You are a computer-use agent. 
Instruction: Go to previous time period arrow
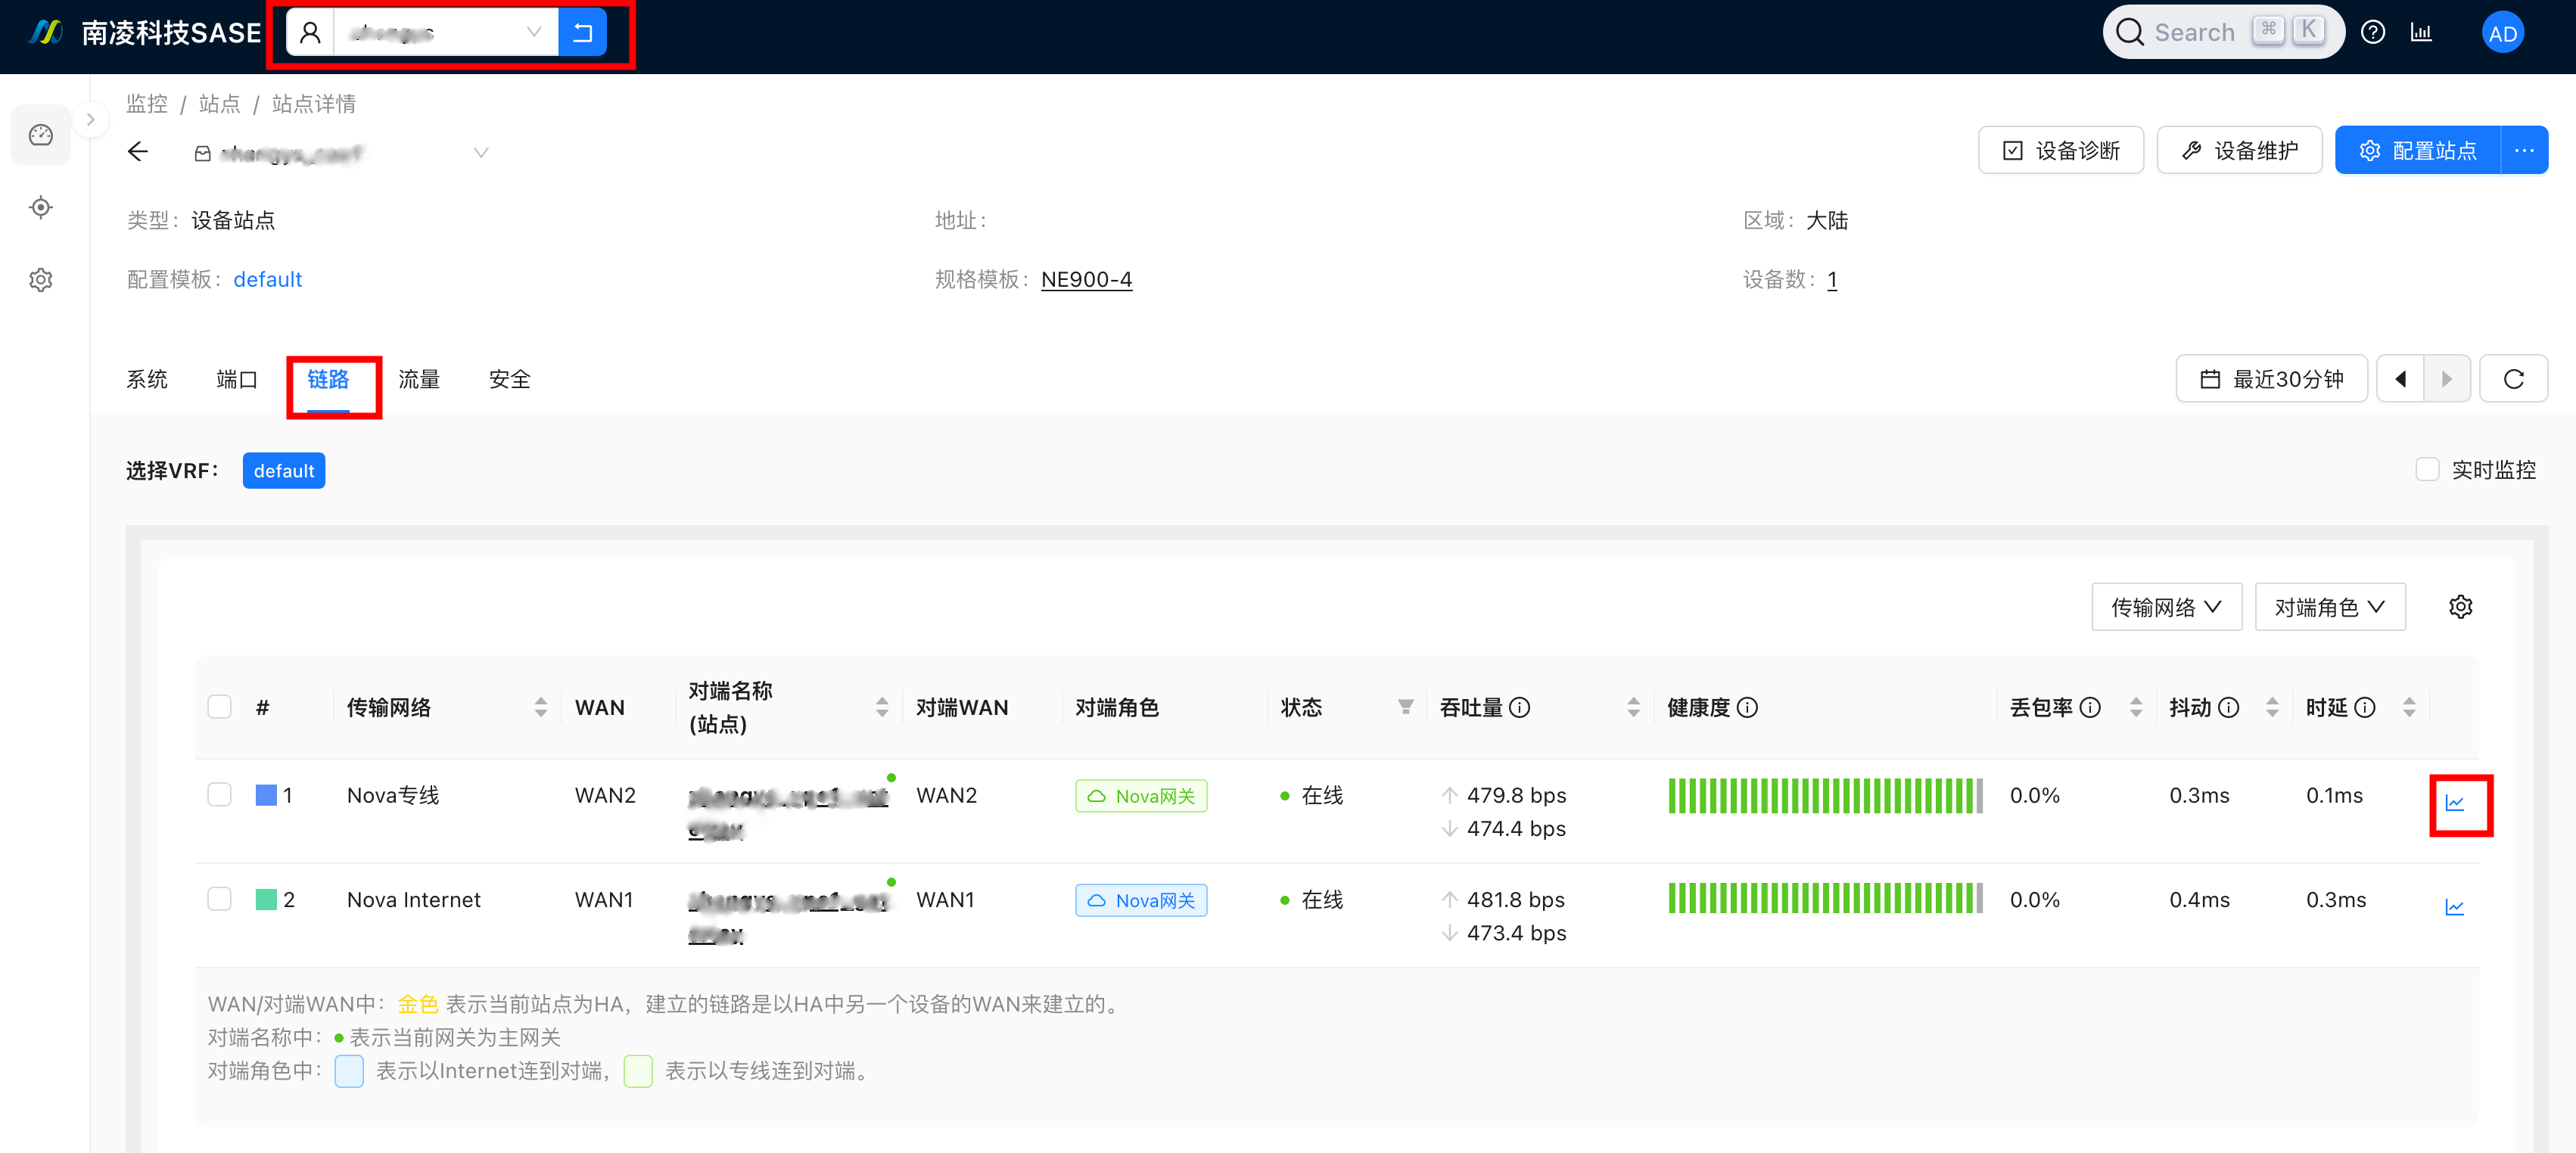click(x=2400, y=379)
